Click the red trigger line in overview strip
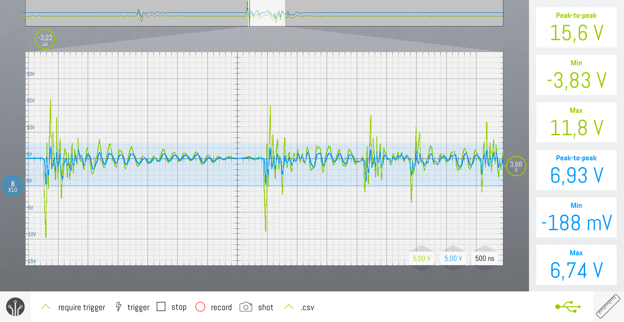 pos(249,13)
